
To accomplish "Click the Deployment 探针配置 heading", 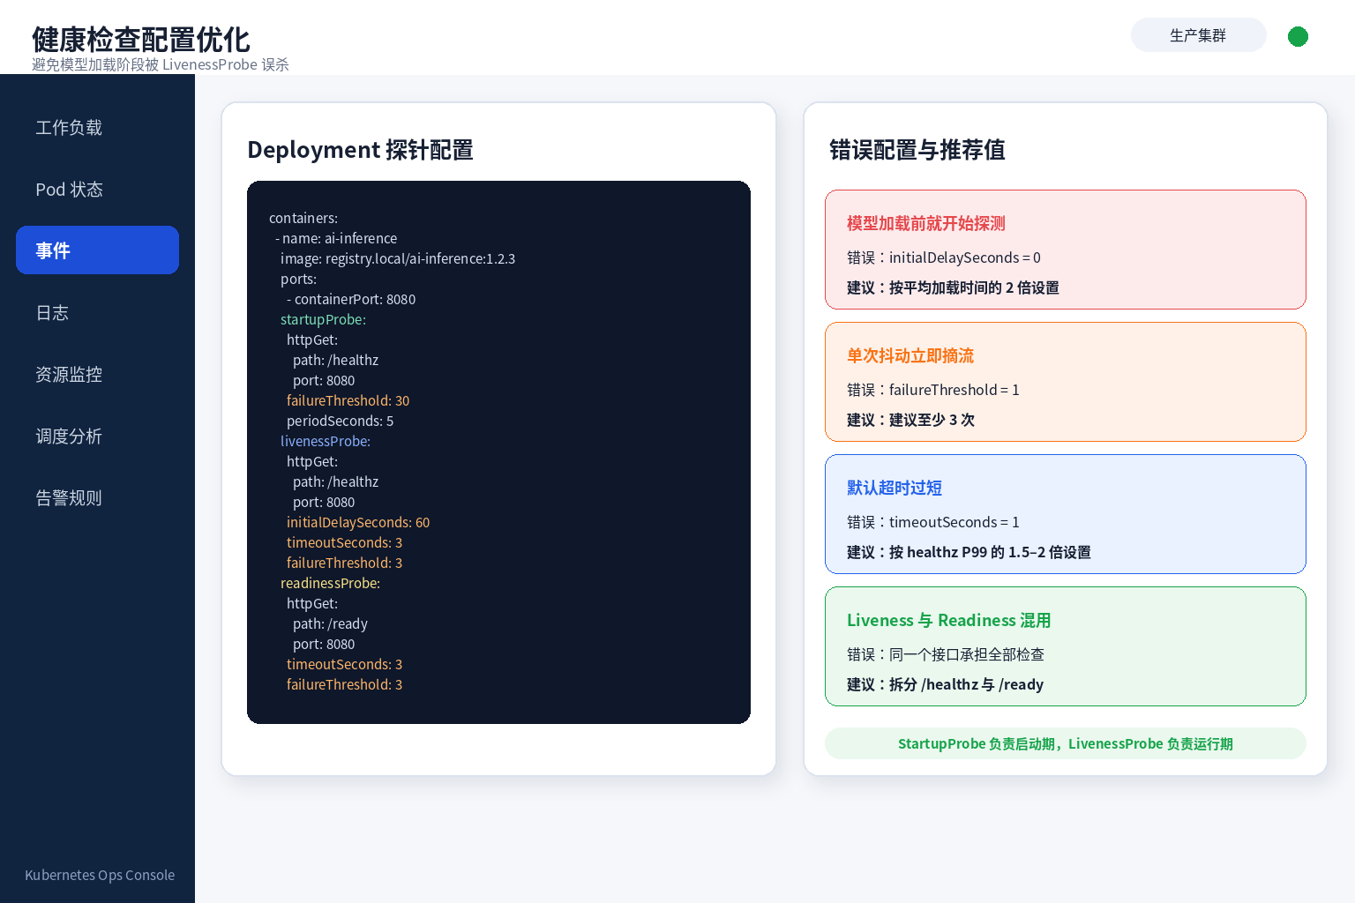I will 360,150.
